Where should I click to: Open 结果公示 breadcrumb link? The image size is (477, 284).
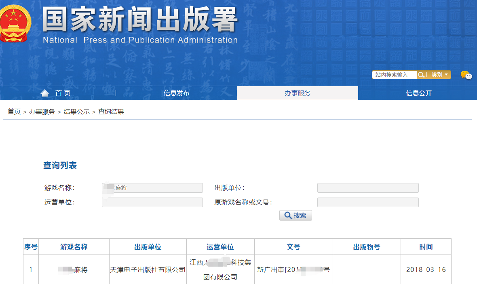point(76,112)
